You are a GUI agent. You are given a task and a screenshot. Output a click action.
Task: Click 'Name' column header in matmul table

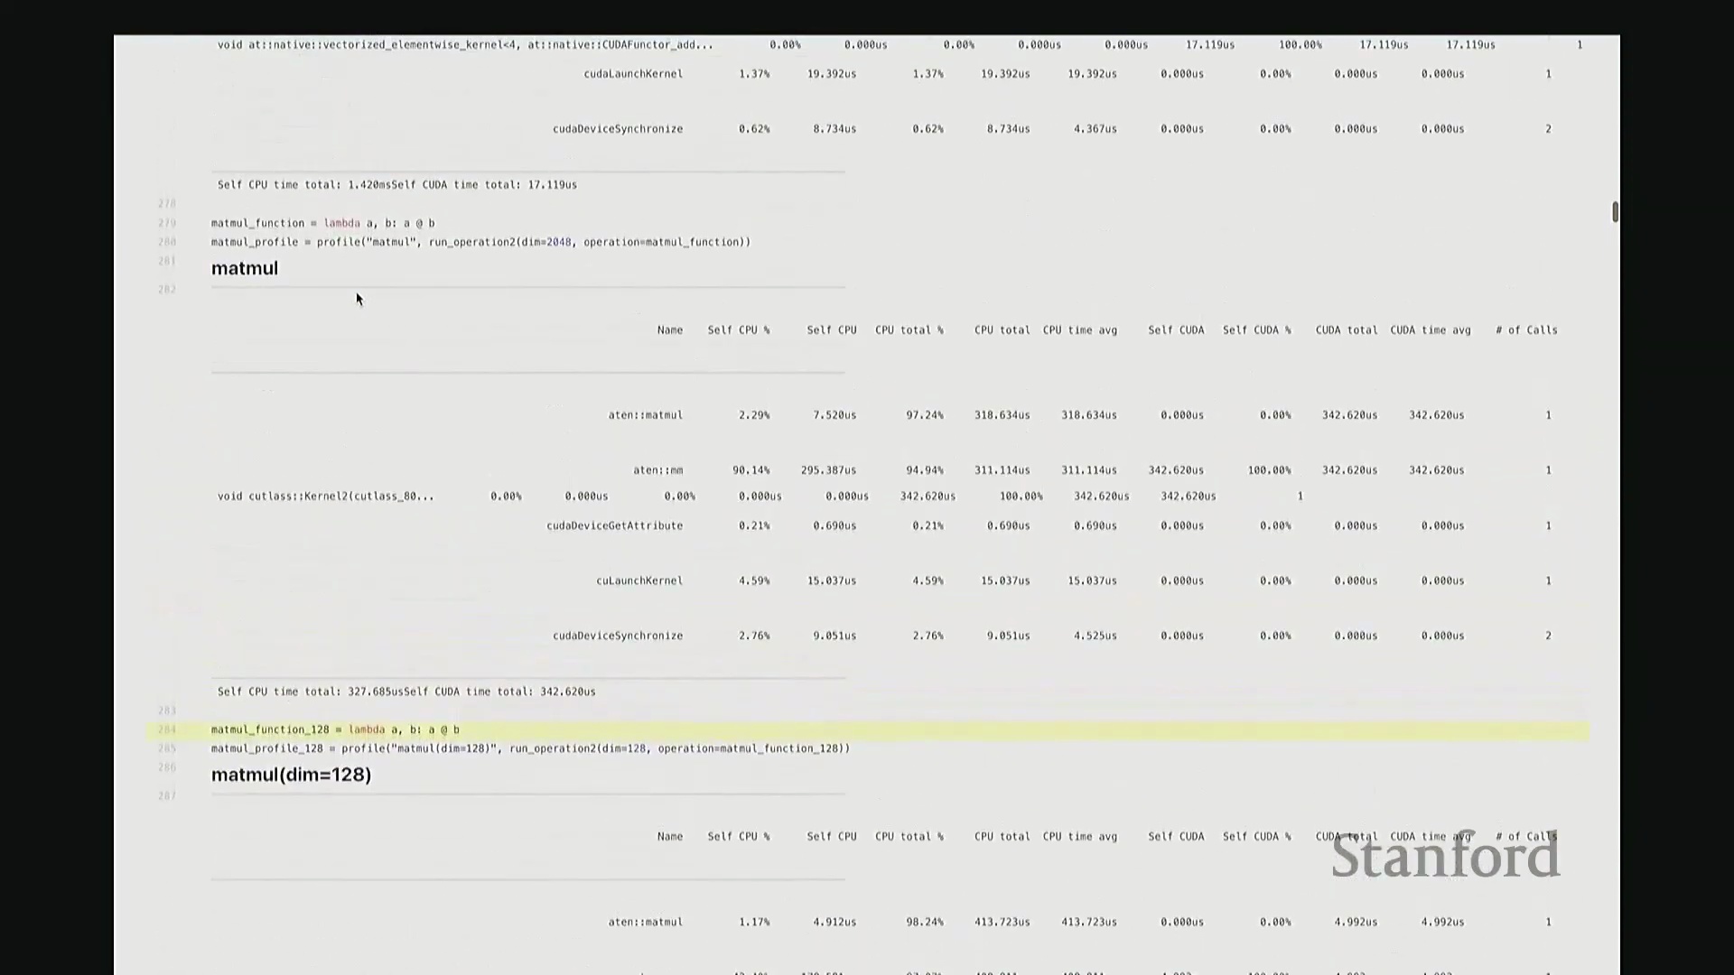pos(669,330)
